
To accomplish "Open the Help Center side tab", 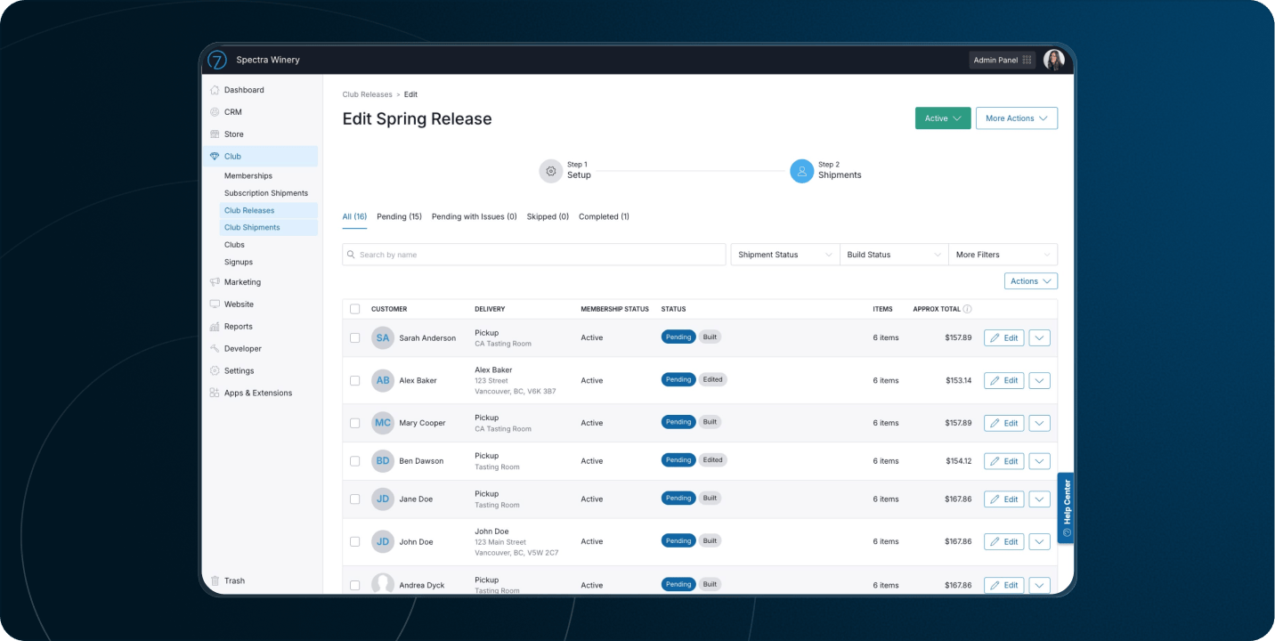I will coord(1066,507).
